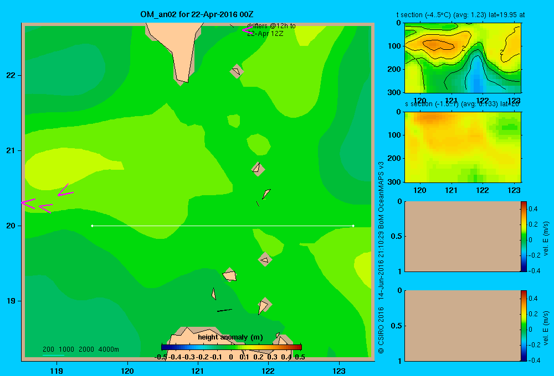554x376 pixels.
Task: Click the right endpoint of the white section line
Action: tap(353, 226)
